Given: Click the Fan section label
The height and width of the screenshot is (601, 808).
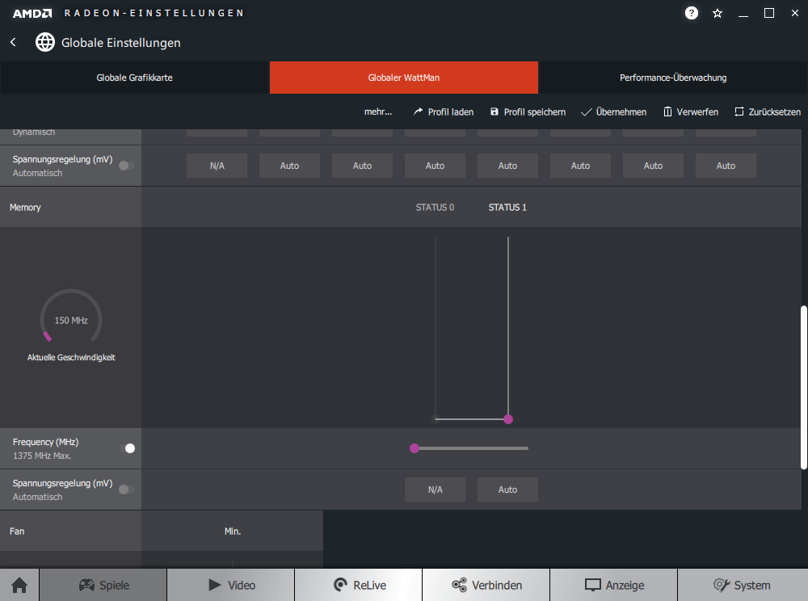Looking at the screenshot, I should coord(17,531).
